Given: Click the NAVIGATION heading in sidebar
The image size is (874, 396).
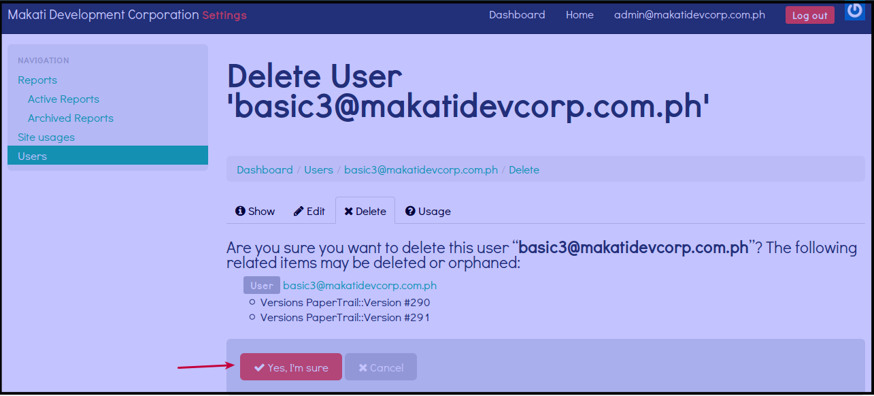Looking at the screenshot, I should 44,61.
